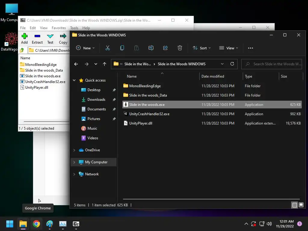
Task: Click the Rename icon in Explorer toolbar
Action: point(151,48)
